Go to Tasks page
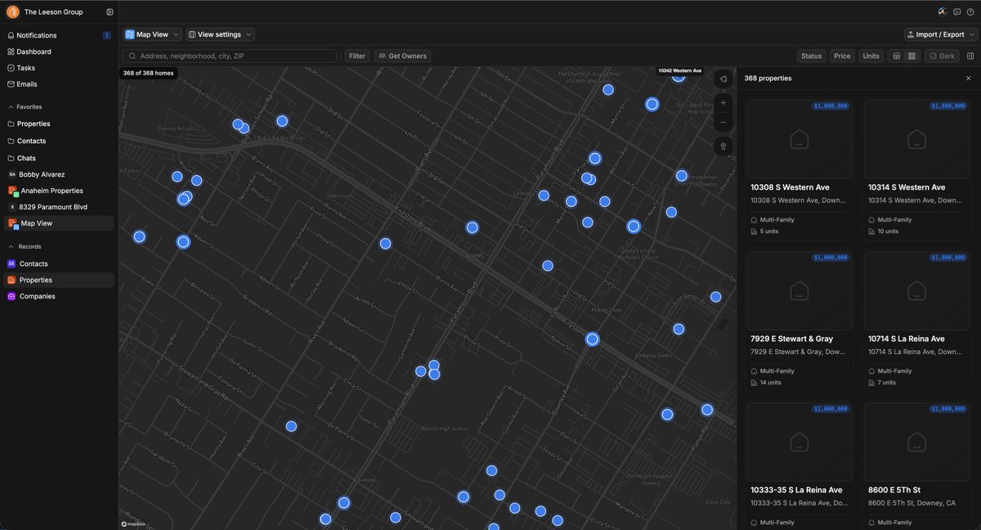 tap(59, 68)
